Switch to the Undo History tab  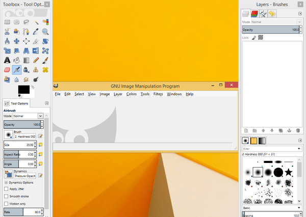272,14
